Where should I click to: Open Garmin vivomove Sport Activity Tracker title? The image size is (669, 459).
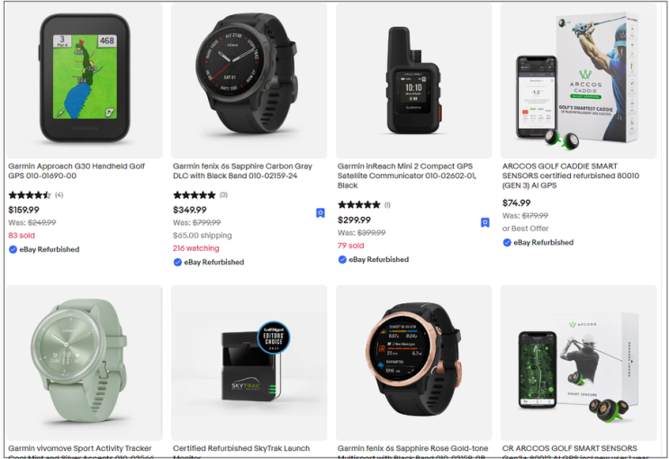[x=80, y=452]
